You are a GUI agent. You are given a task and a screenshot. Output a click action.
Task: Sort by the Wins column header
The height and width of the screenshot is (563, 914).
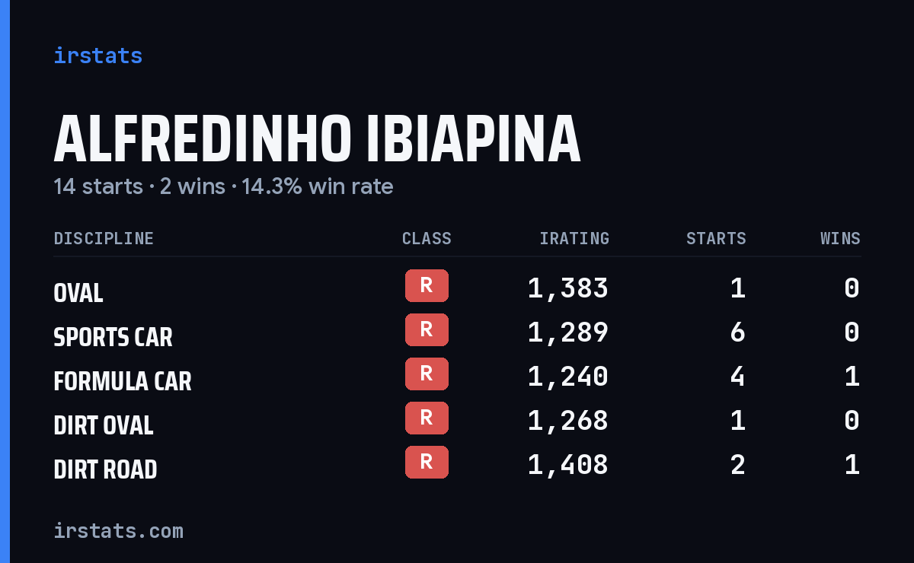coord(840,238)
